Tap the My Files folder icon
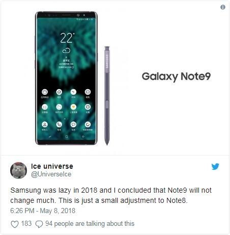The width and height of the screenshot is (230, 235). (x=59, y=107)
